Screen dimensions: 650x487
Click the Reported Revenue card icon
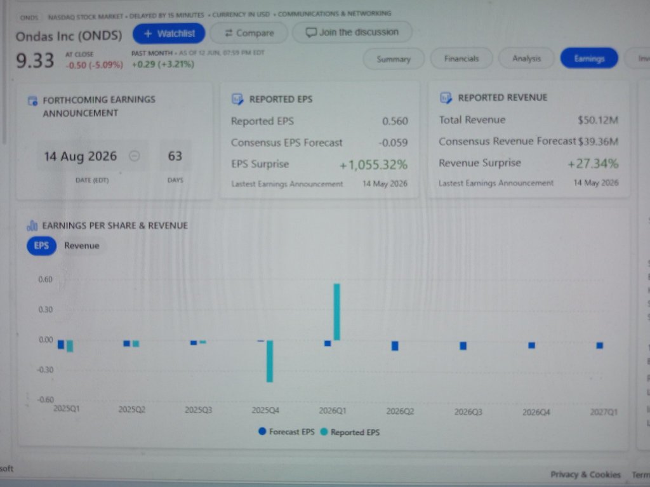coord(446,98)
